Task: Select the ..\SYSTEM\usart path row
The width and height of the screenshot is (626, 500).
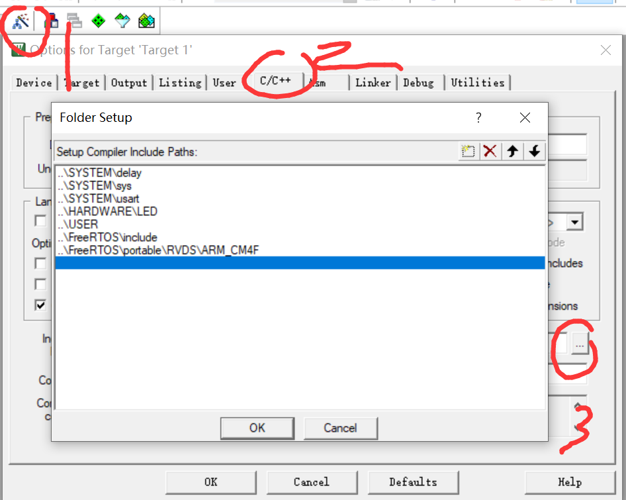Action: tap(300, 198)
